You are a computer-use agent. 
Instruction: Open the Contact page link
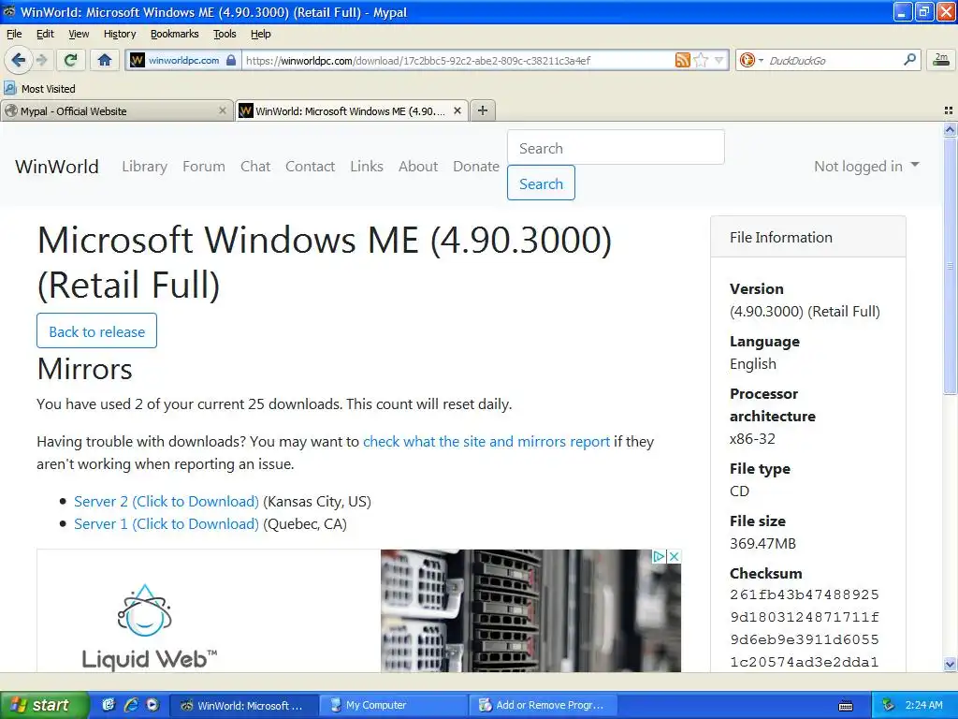(310, 167)
